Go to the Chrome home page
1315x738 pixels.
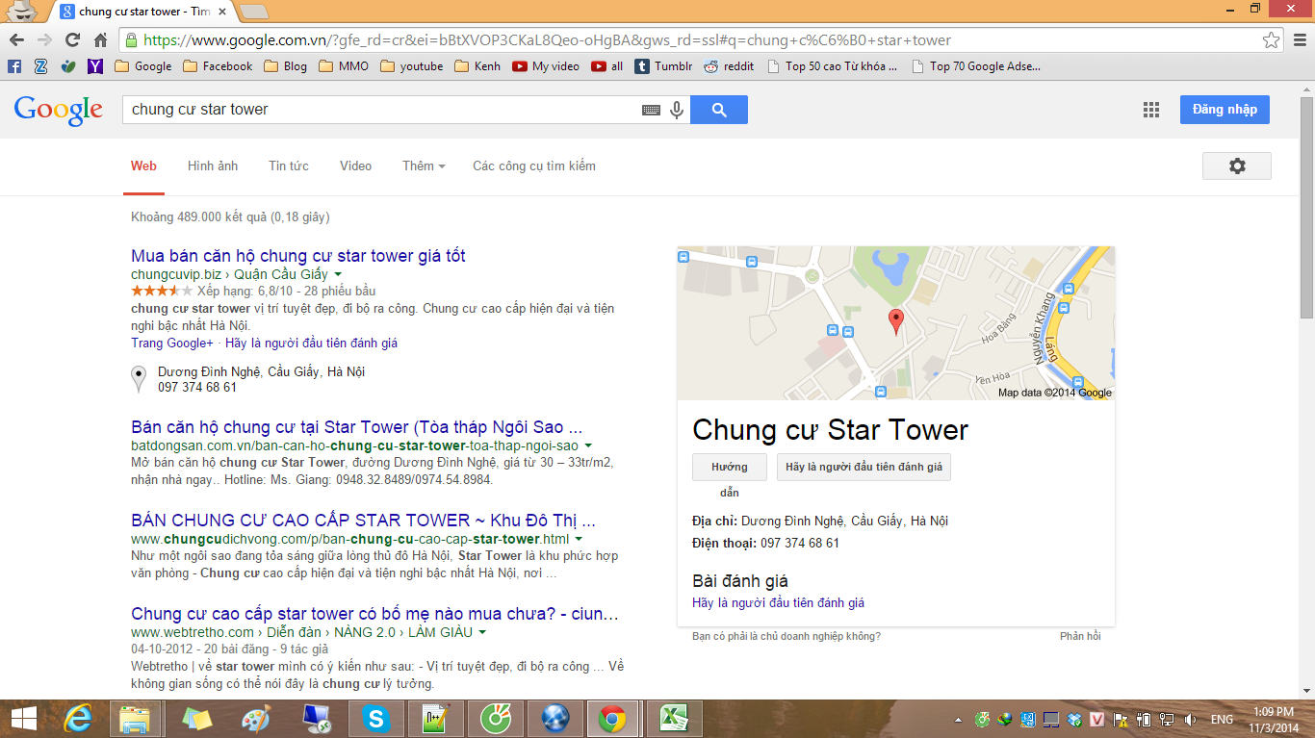(100, 40)
